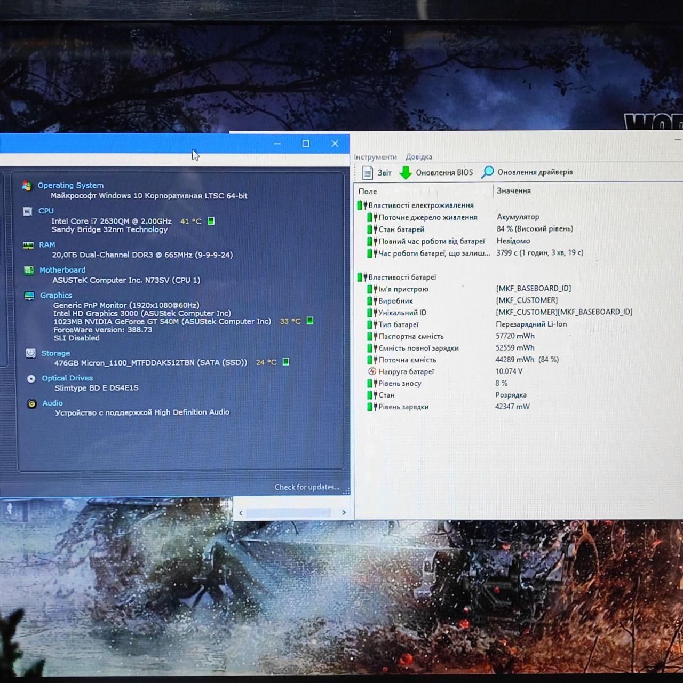Screen dimensions: 683x683
Task: Open the Інструменти menu
Action: click(x=375, y=157)
